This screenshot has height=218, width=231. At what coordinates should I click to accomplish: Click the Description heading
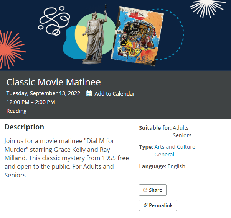24,127
